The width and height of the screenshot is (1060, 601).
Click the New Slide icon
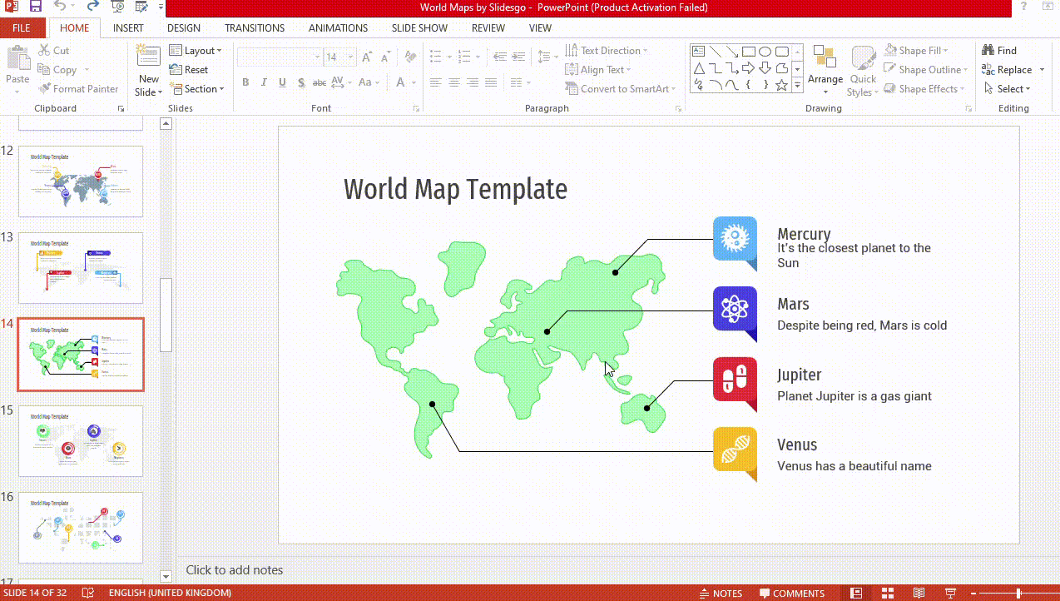click(149, 57)
